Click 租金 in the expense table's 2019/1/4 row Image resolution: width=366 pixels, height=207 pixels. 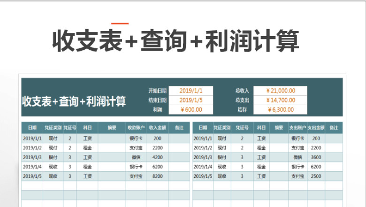261,167
